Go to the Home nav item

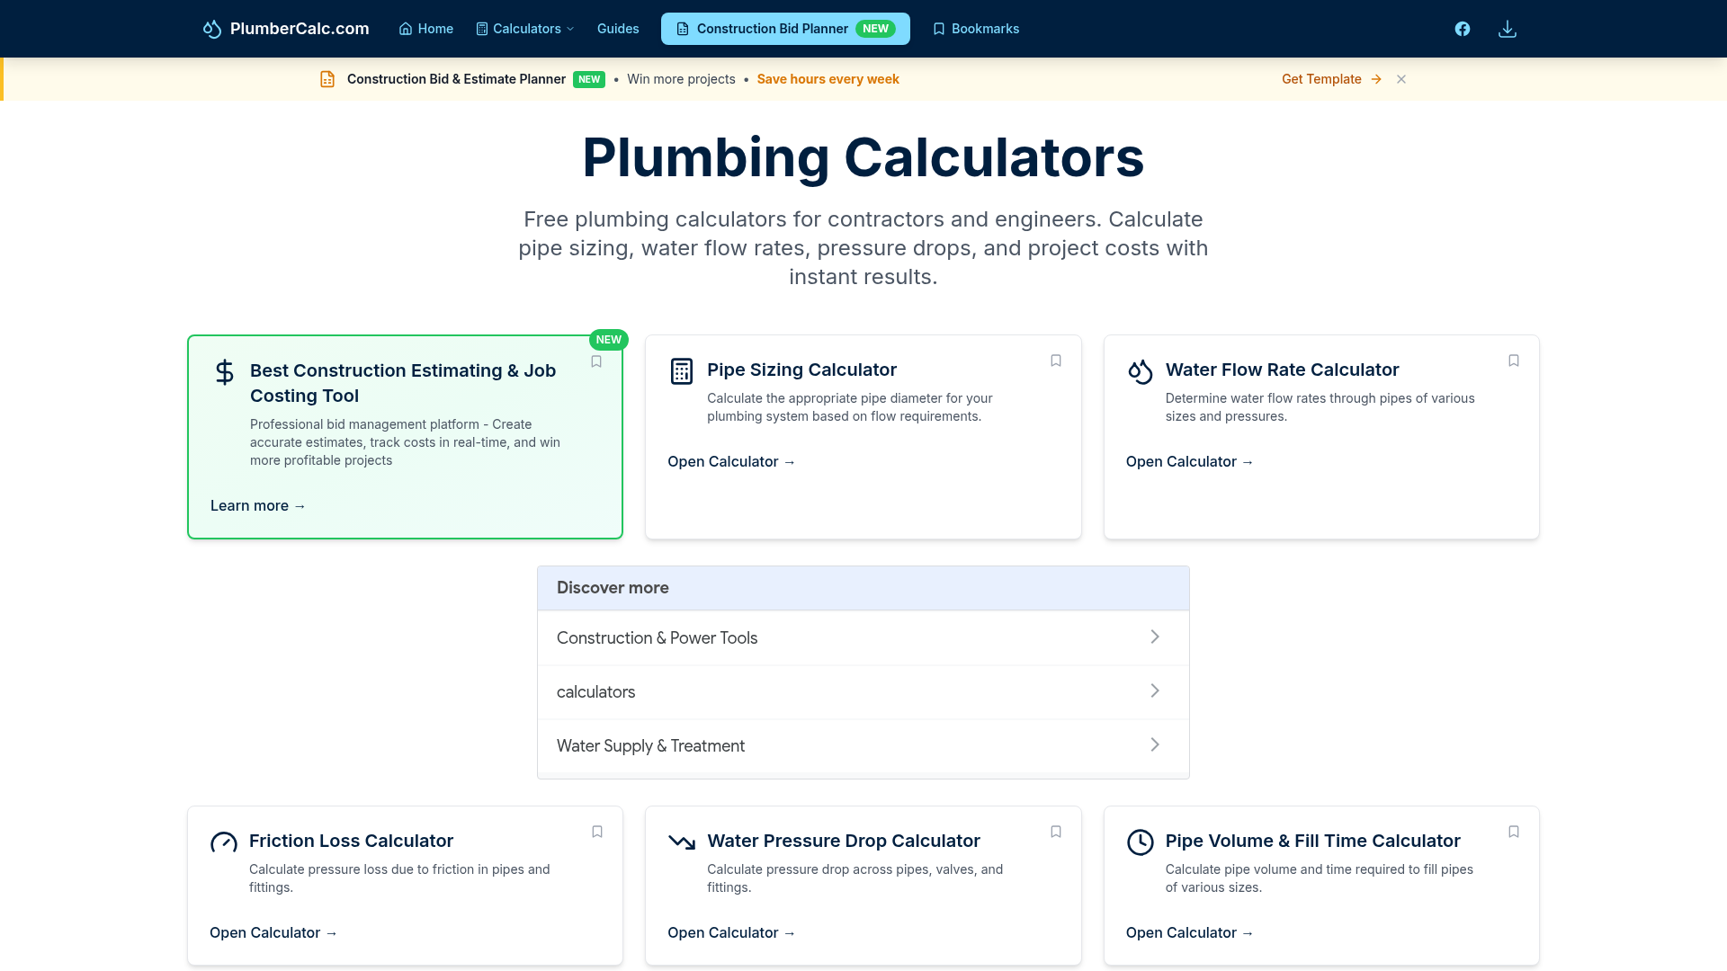pyautogui.click(x=426, y=29)
